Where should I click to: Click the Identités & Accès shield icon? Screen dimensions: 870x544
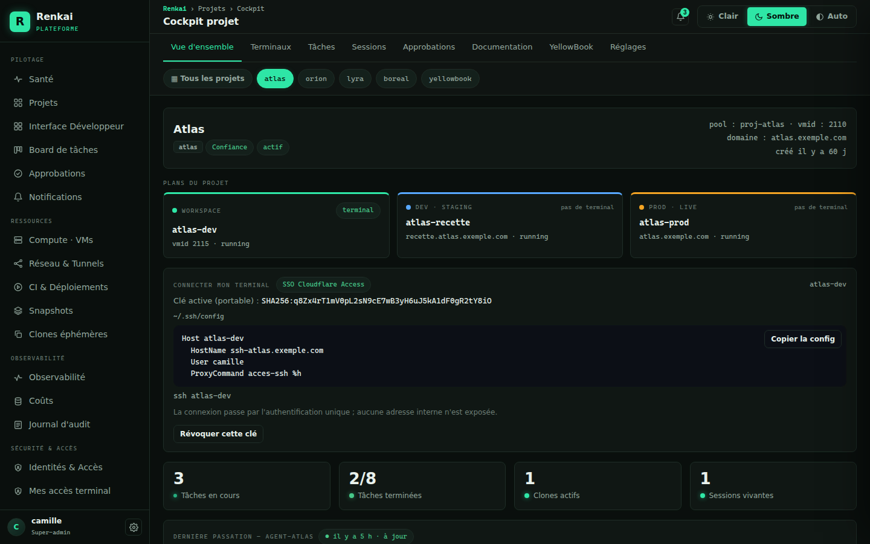tap(18, 467)
